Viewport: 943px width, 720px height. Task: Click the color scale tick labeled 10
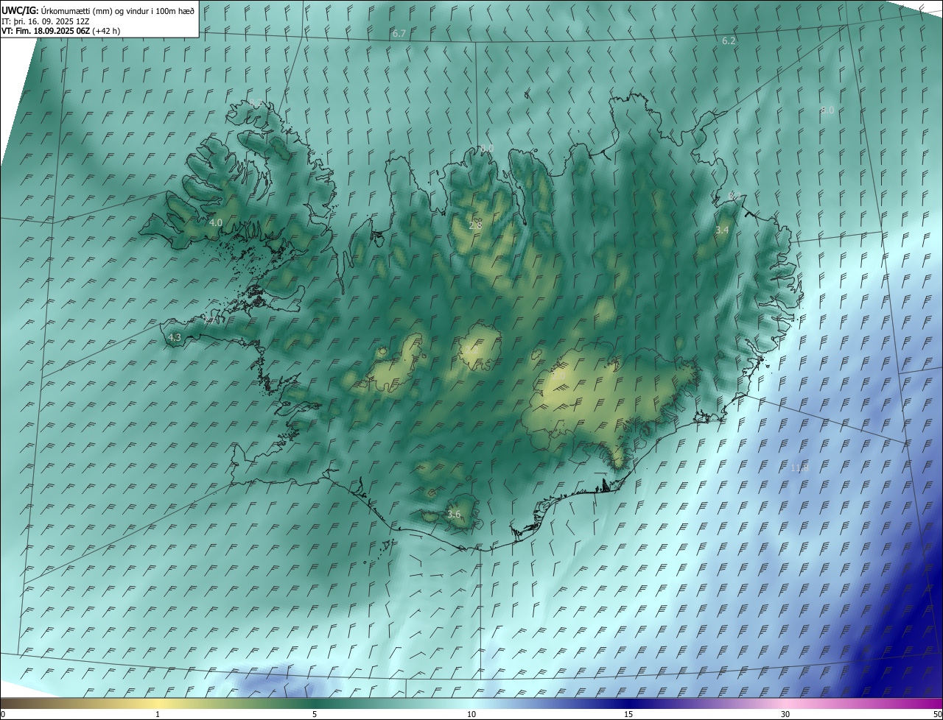[x=471, y=714]
